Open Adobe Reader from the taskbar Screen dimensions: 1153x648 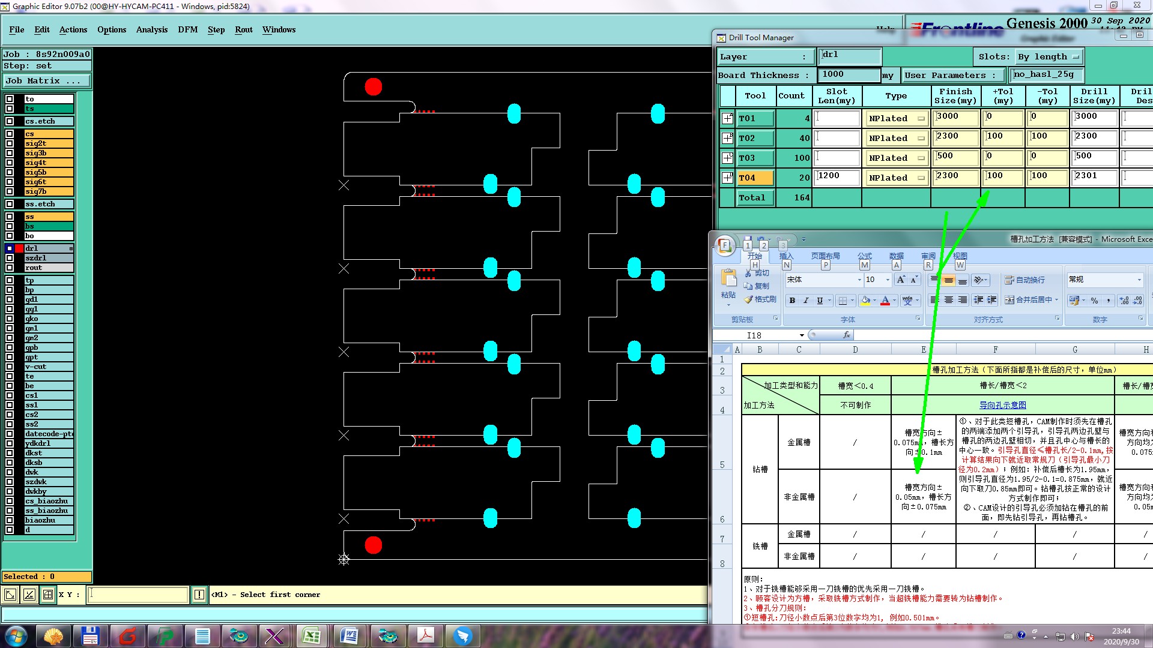(x=426, y=635)
